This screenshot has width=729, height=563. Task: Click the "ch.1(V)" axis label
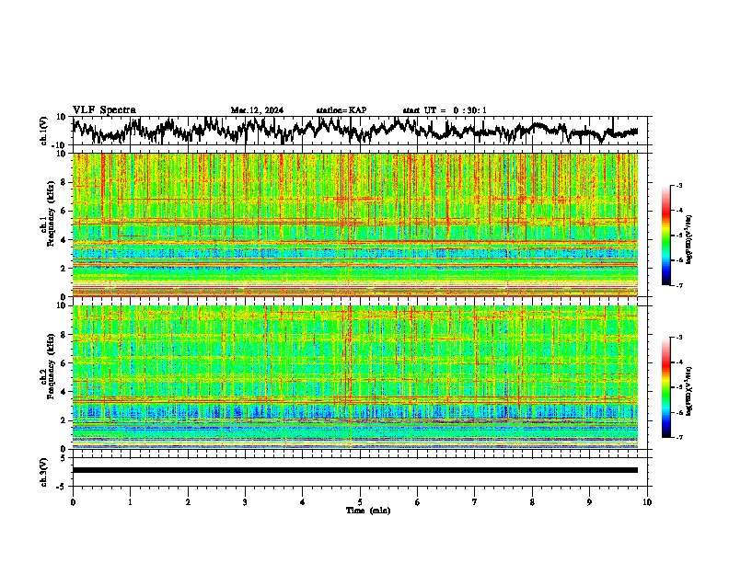pyautogui.click(x=44, y=131)
